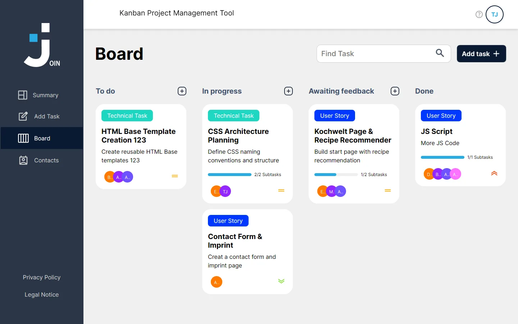
Task: Open the Contact Form & Imprint title
Action: point(235,241)
